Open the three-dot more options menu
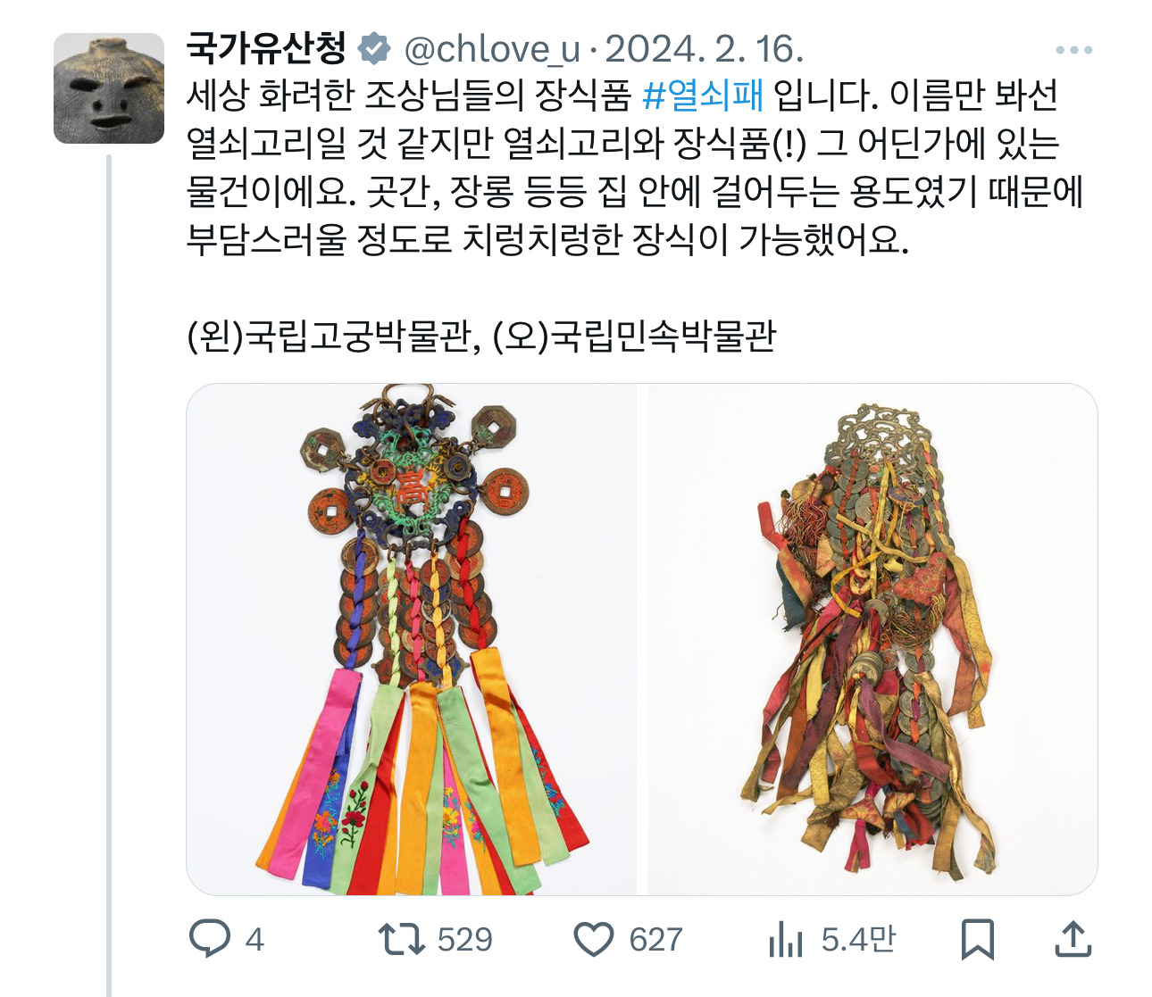This screenshot has width=1152, height=997. [x=1073, y=50]
